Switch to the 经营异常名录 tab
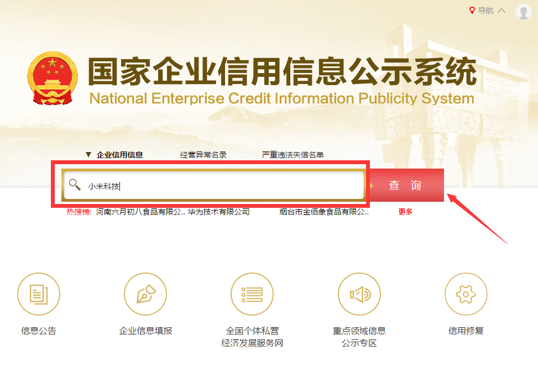The width and height of the screenshot is (538, 372). coord(203,155)
